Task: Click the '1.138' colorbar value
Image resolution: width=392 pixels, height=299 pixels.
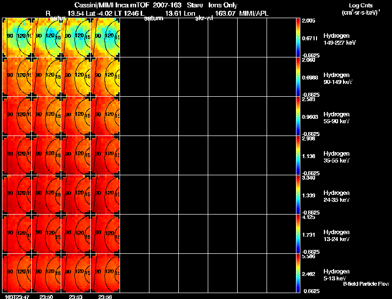Action: [309, 156]
